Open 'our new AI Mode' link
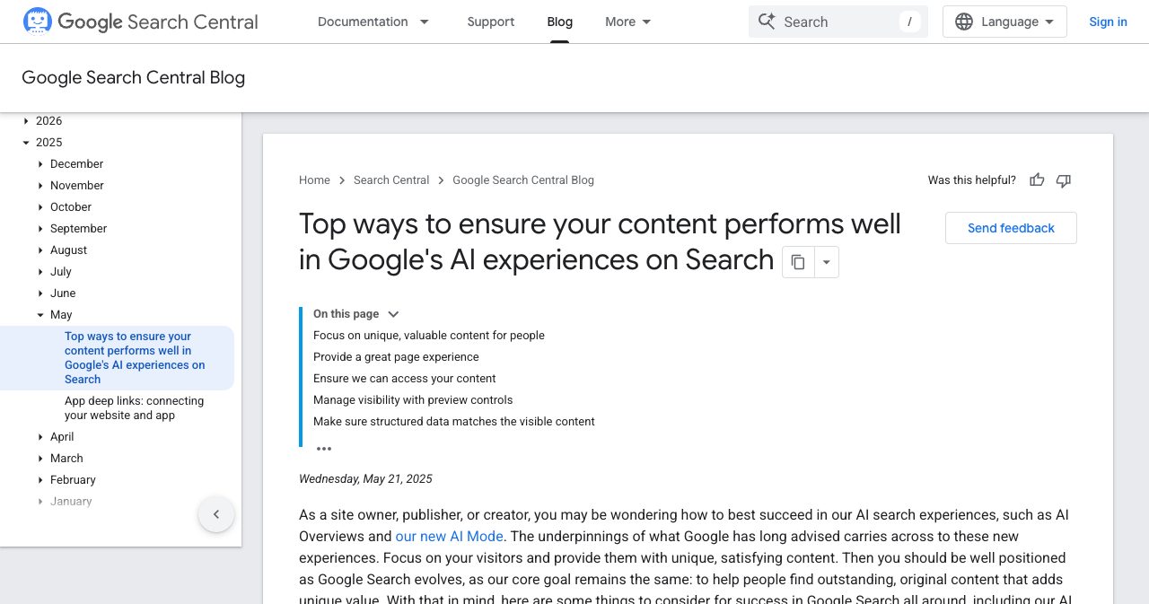The height and width of the screenshot is (604, 1149). pos(450,537)
